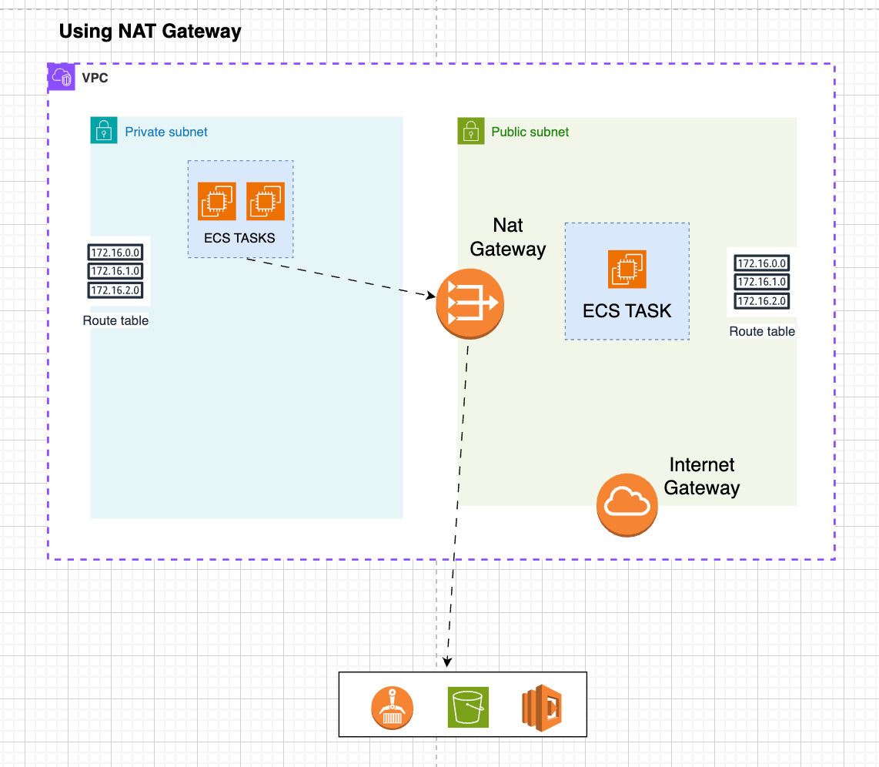Select the public subnet route table icon
Screen dimensions: 879x767
coord(762,282)
